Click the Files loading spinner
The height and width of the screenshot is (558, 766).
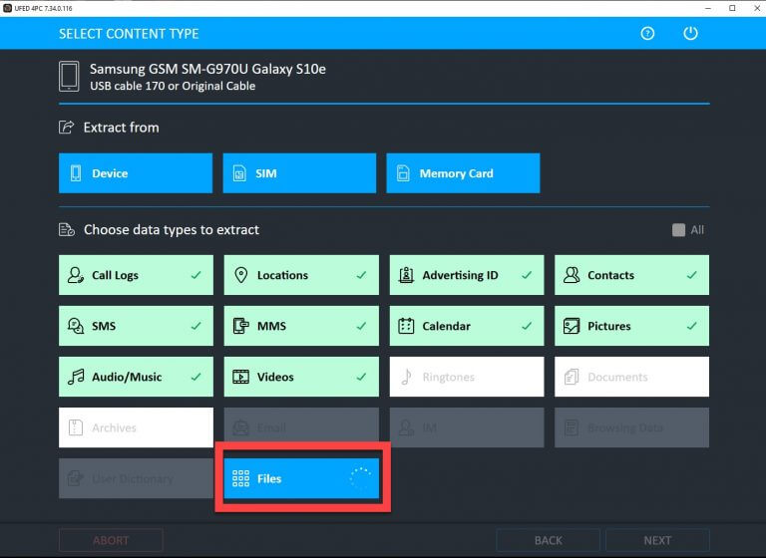click(360, 478)
